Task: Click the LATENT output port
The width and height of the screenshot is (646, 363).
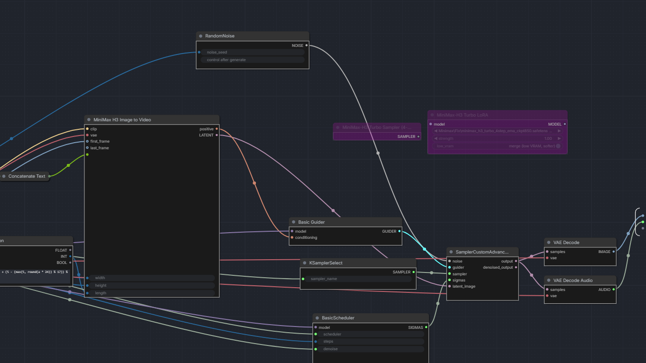Action: point(217,135)
